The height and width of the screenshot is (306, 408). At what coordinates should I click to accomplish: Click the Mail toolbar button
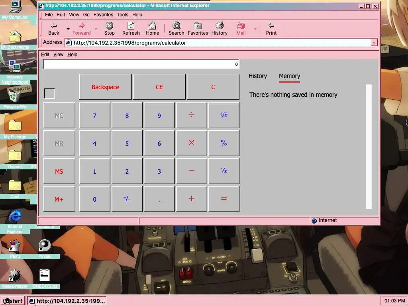coord(241,29)
